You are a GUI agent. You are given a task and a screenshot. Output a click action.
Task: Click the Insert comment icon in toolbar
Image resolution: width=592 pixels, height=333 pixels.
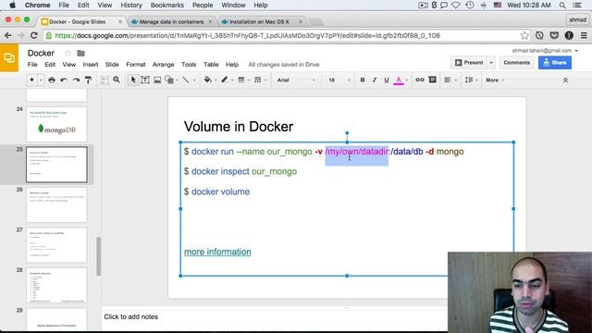point(432,80)
